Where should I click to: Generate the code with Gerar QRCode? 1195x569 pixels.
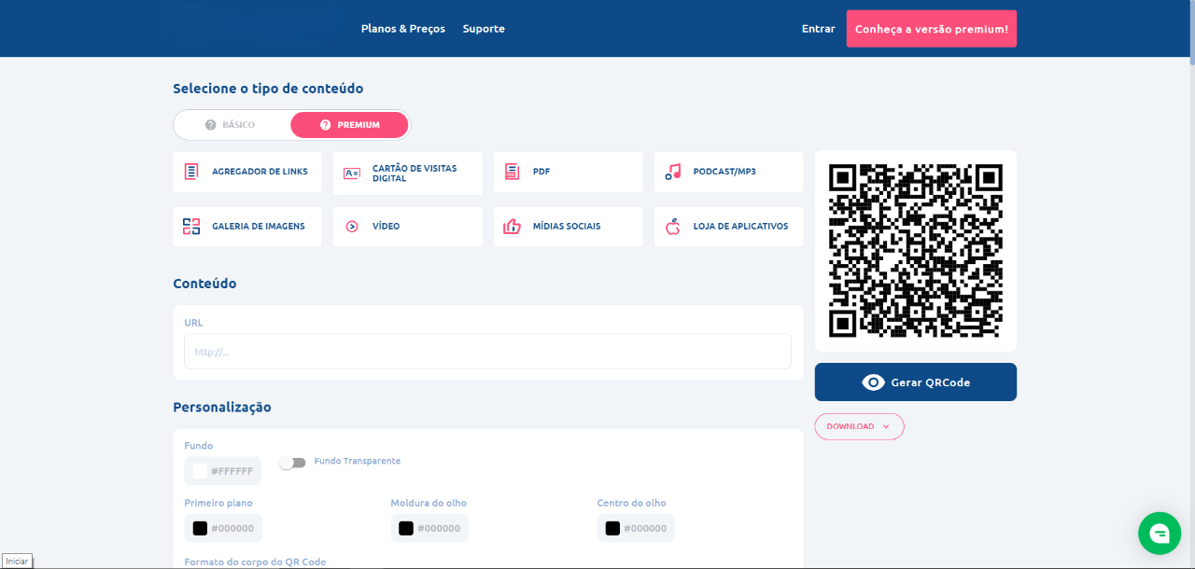pos(916,382)
